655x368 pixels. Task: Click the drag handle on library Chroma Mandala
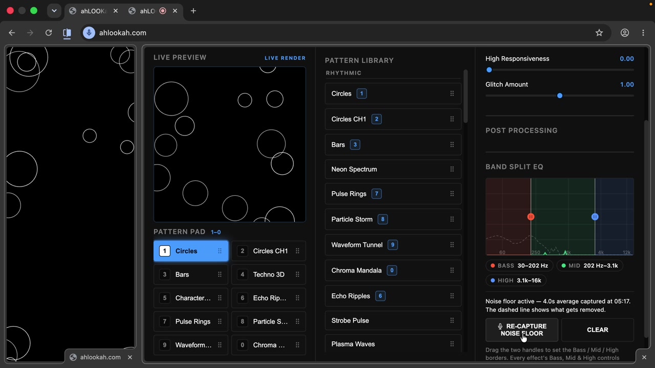pyautogui.click(x=452, y=270)
